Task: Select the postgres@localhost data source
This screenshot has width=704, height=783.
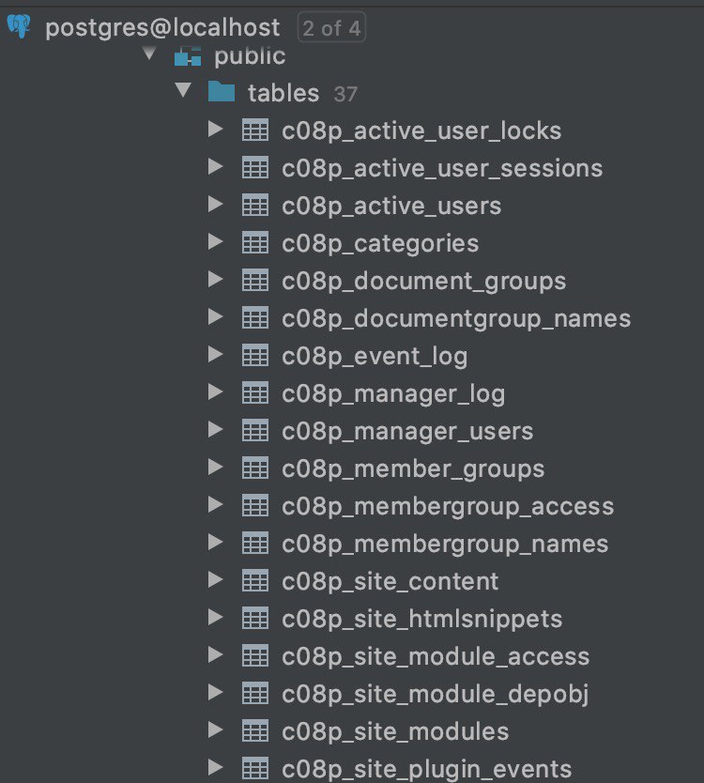Action: point(162,28)
